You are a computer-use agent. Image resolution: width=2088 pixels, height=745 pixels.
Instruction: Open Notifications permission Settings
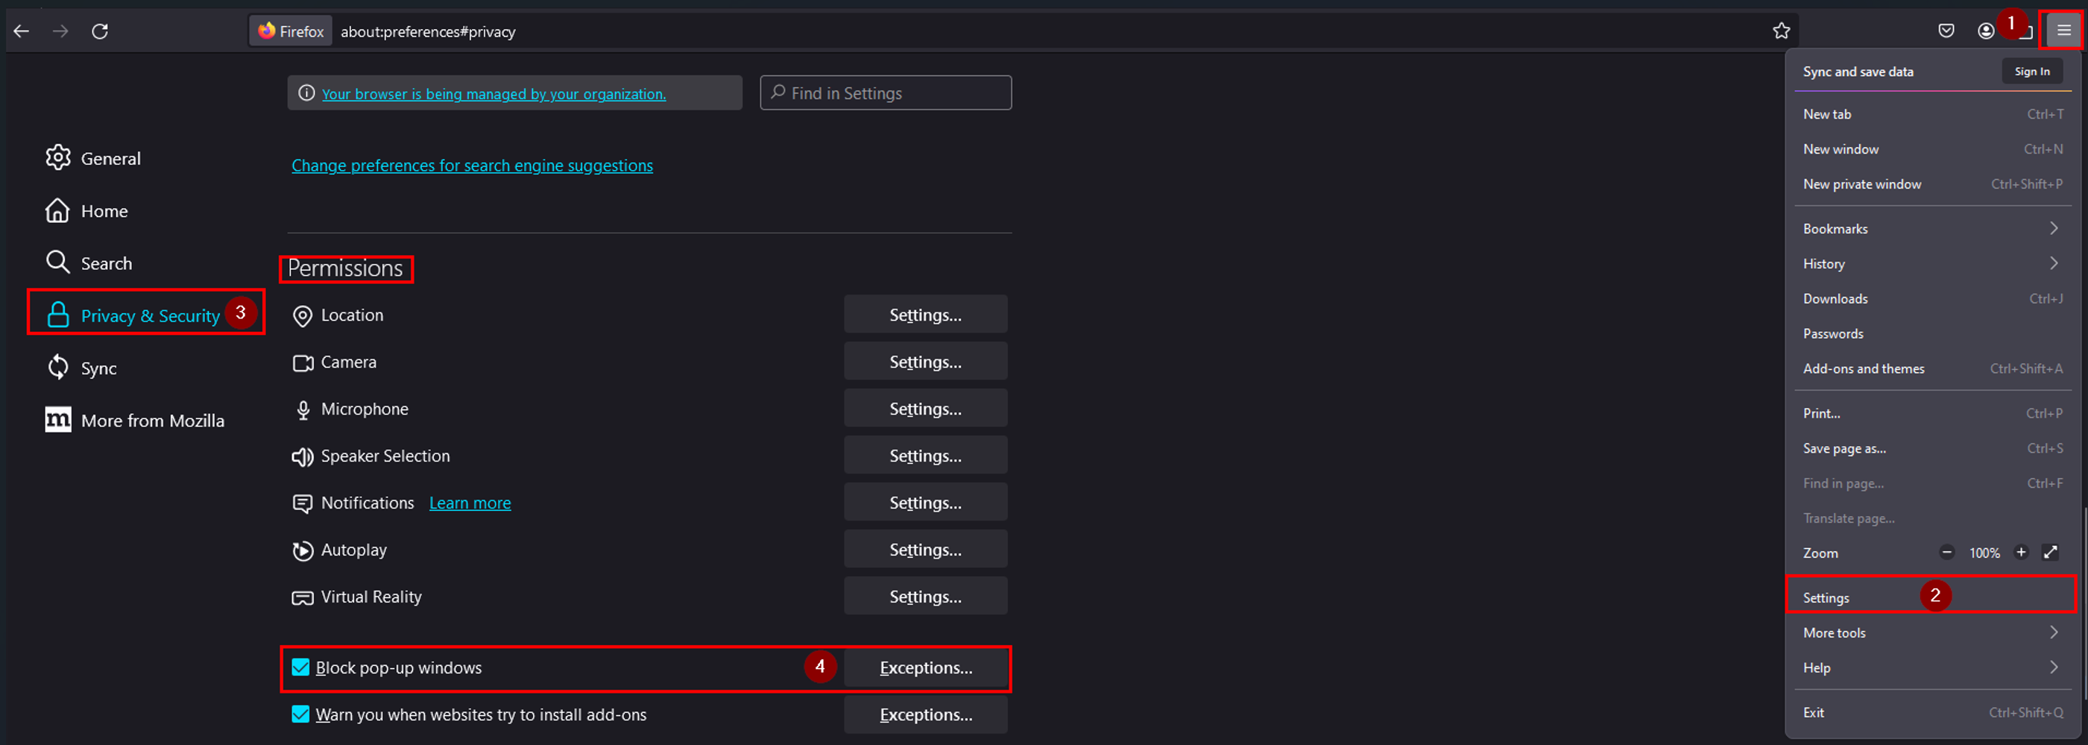(x=925, y=503)
